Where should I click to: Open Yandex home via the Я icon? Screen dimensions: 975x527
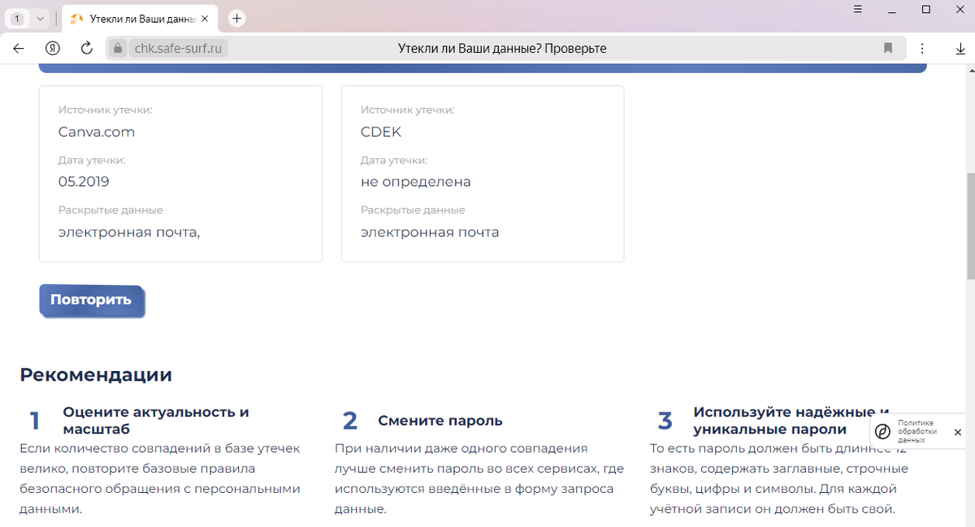coord(53,49)
